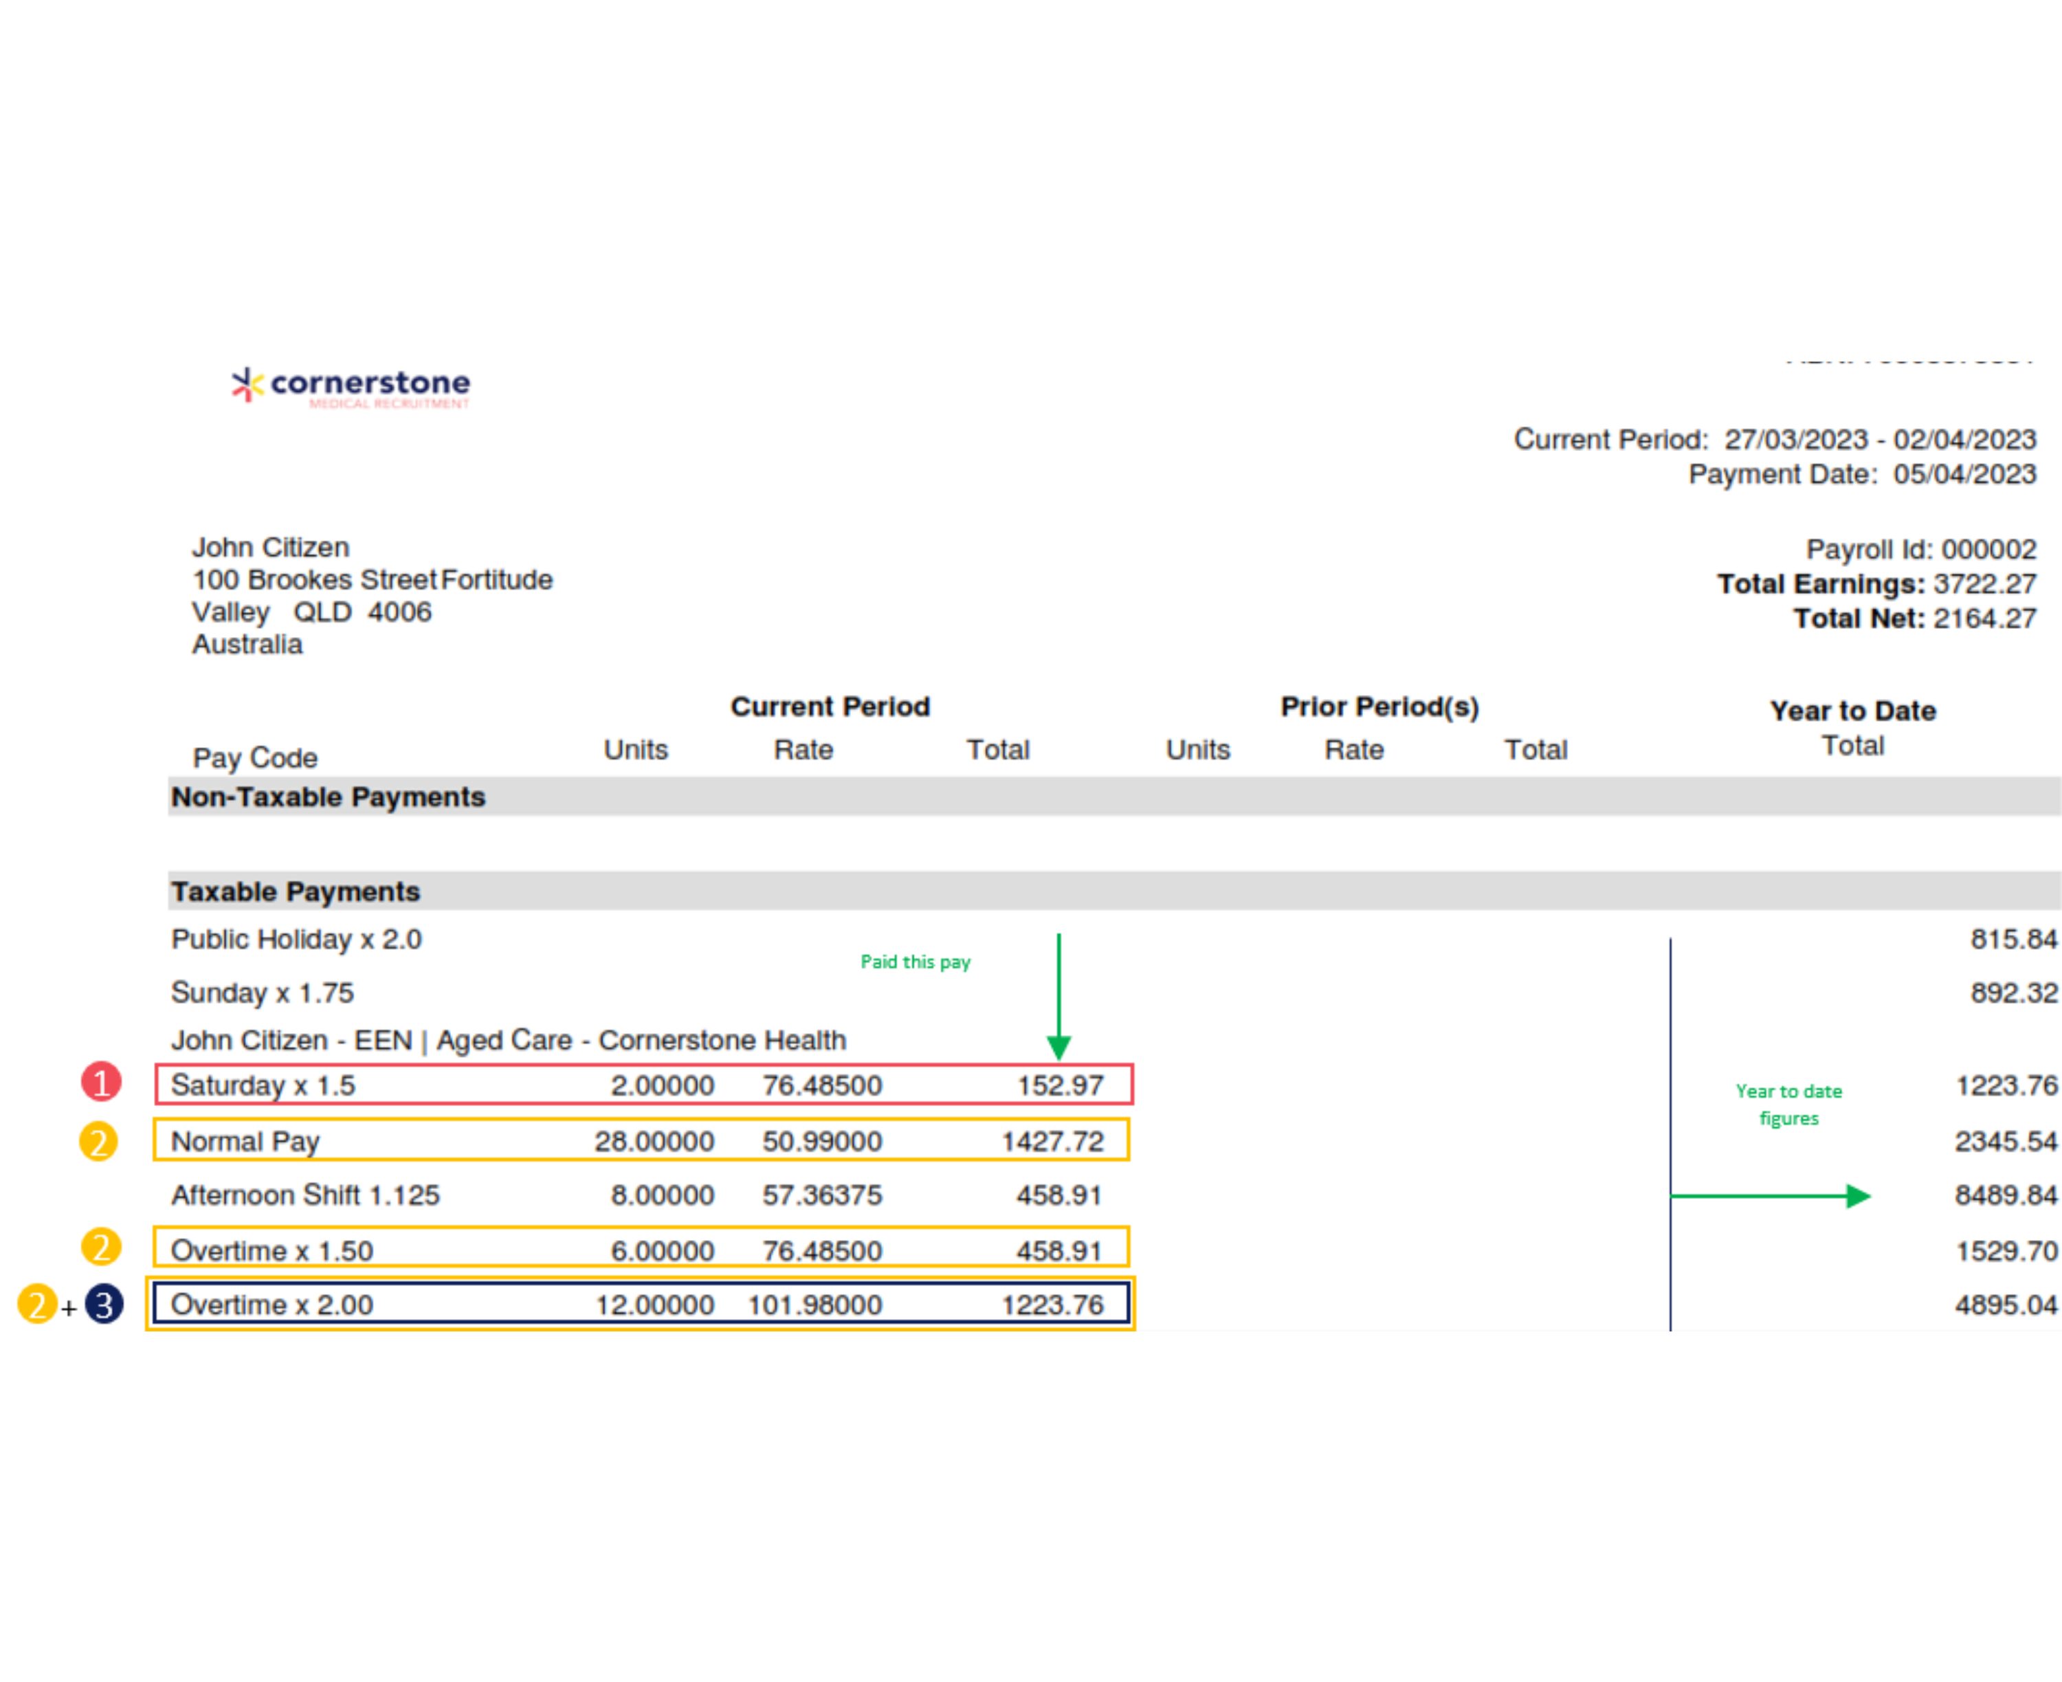Select the Saturday x 1.5 pay row
Image resolution: width=2062 pixels, height=1682 pixels.
[643, 1084]
